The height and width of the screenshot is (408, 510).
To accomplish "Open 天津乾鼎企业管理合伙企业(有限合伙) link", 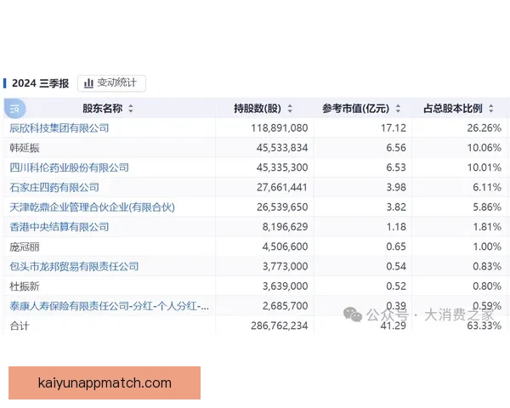I will (92, 207).
